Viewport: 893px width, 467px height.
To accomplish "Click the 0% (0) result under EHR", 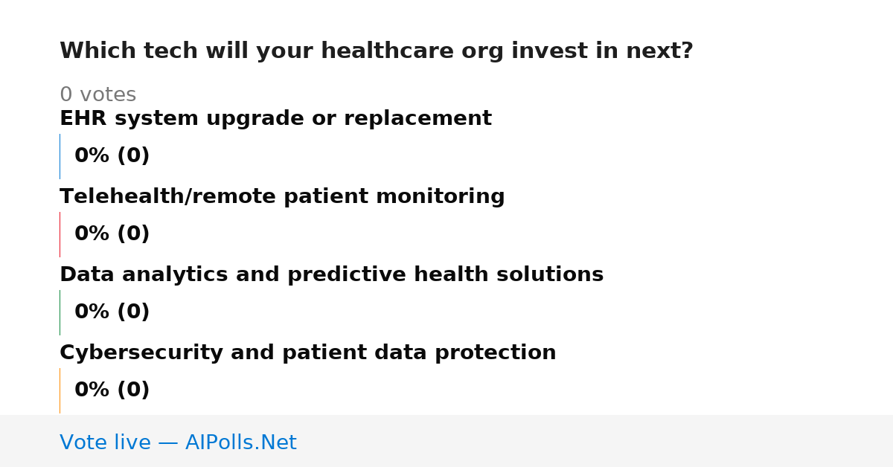I will point(112,156).
